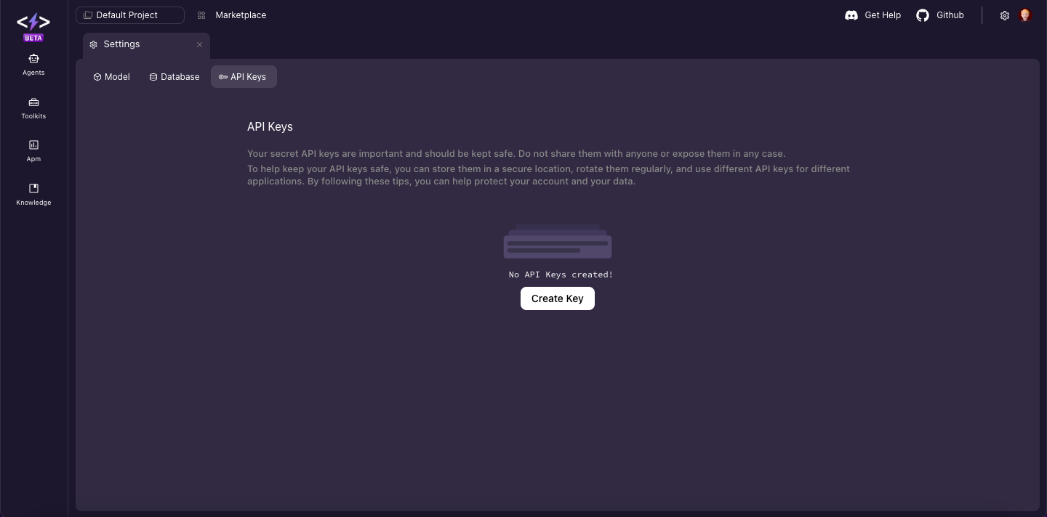The width and height of the screenshot is (1047, 517).
Task: Click the user avatar in top right
Action: coord(1025,15)
